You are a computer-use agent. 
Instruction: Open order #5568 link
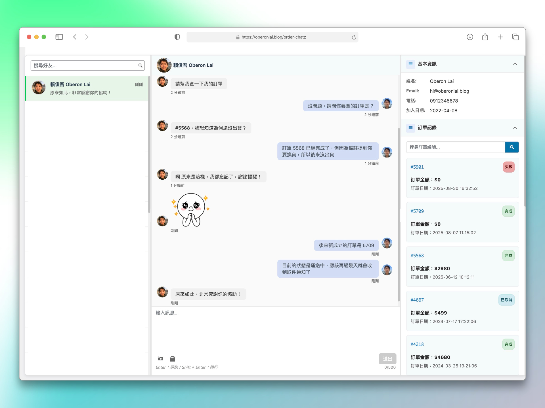click(x=417, y=256)
